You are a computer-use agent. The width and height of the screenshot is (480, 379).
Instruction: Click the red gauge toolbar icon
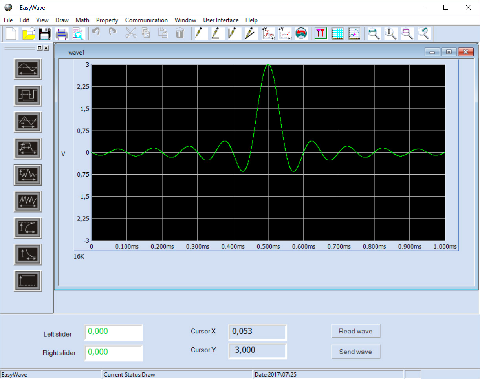(301, 33)
